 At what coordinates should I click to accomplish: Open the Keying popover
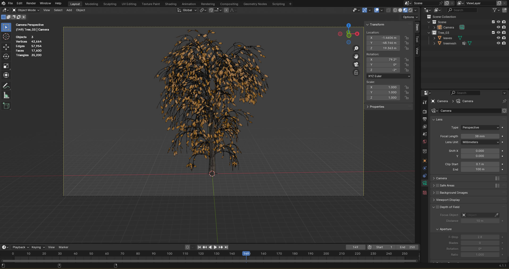point(38,247)
